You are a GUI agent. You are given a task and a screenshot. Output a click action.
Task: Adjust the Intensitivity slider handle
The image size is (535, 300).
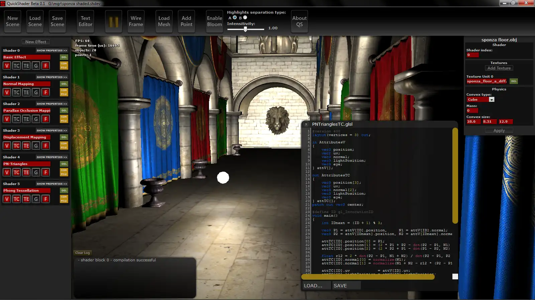(x=245, y=29)
